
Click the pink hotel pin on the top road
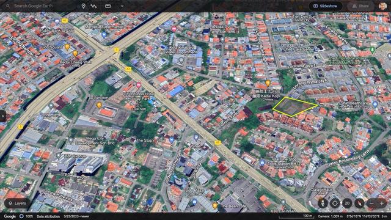174,29
